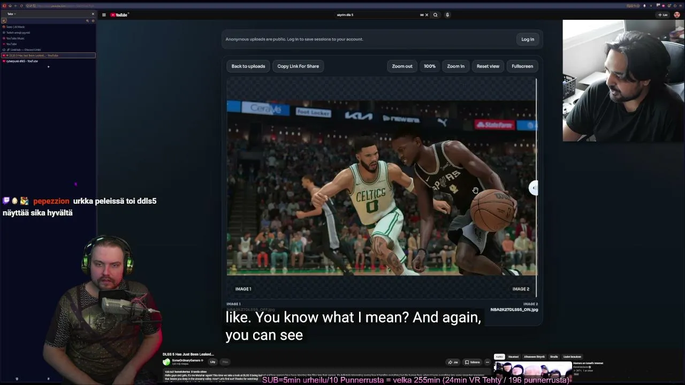The image size is (685, 385).
Task: Start voice search with microphone icon
Action: [x=447, y=15]
